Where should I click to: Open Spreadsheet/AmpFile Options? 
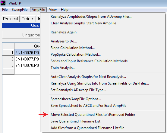click(x=76, y=99)
